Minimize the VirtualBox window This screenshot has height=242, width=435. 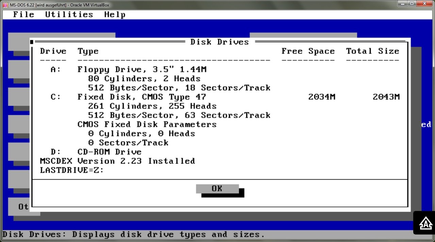(403, 4)
